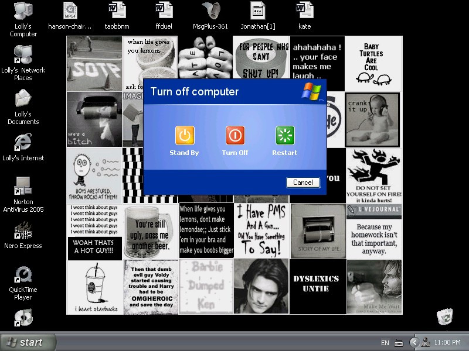Select Lolly's Computer desktop icon
469x351 pixels.
23,11
